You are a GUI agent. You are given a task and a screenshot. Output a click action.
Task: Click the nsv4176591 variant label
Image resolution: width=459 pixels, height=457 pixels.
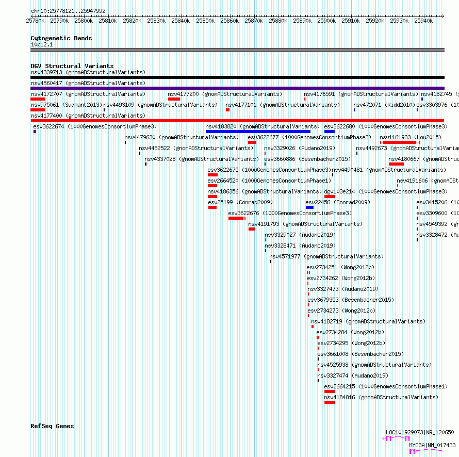pos(361,94)
